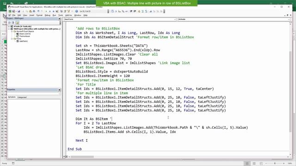Toggle Breakpoint using the hand icon

click(x=139, y=11)
